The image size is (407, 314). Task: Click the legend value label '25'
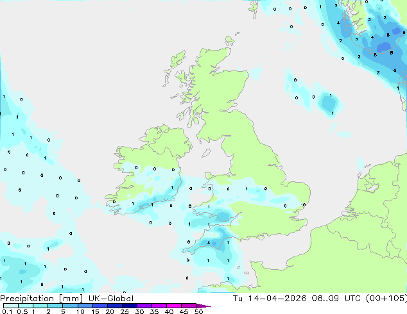tap(125, 311)
